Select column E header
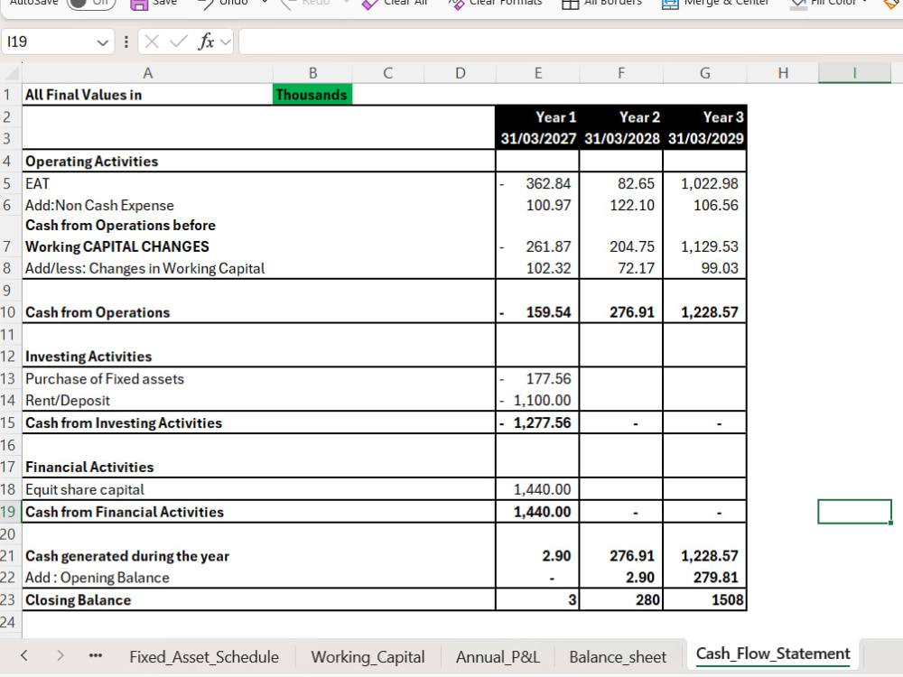Viewport: 903px width, 677px height. 538,73
